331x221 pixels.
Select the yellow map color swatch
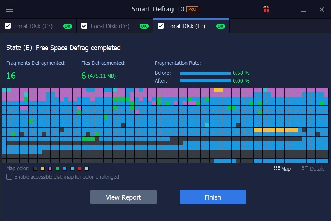pos(43,169)
